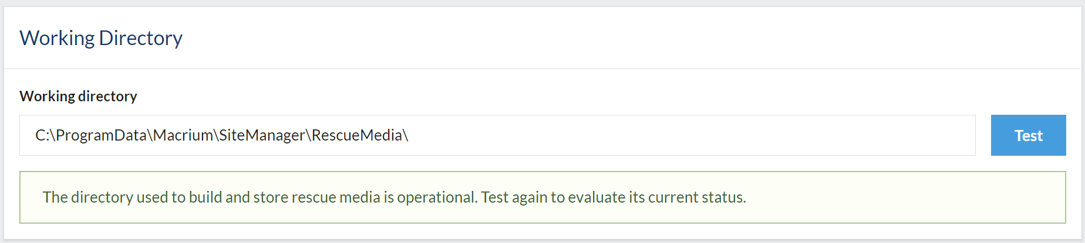This screenshot has height=243, width=1085.
Task: Place cursor on SiteManager in the path
Action: coord(262,135)
